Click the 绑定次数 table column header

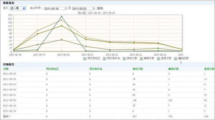pos(138,69)
